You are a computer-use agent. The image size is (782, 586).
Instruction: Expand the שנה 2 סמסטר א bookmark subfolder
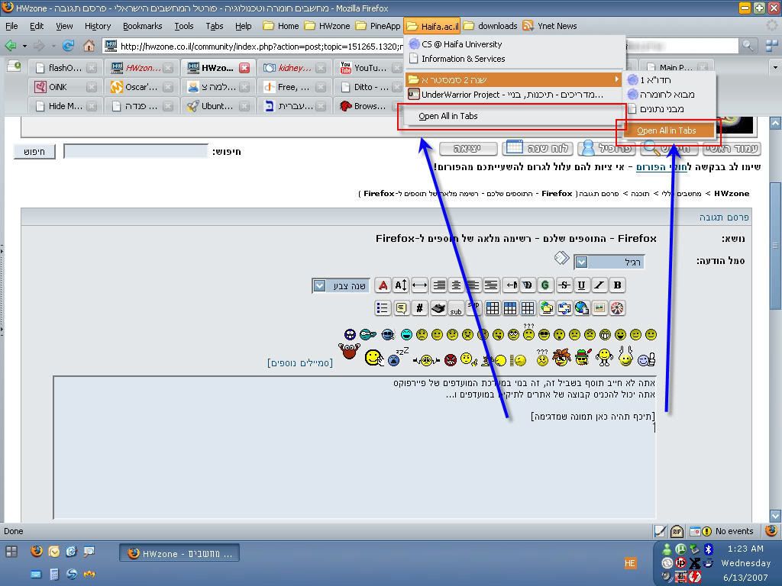pyautogui.click(x=514, y=79)
